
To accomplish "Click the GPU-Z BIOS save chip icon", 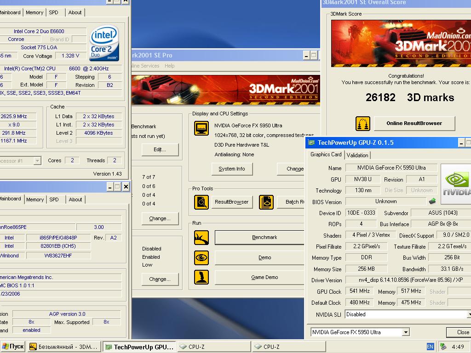I will pos(432,201).
